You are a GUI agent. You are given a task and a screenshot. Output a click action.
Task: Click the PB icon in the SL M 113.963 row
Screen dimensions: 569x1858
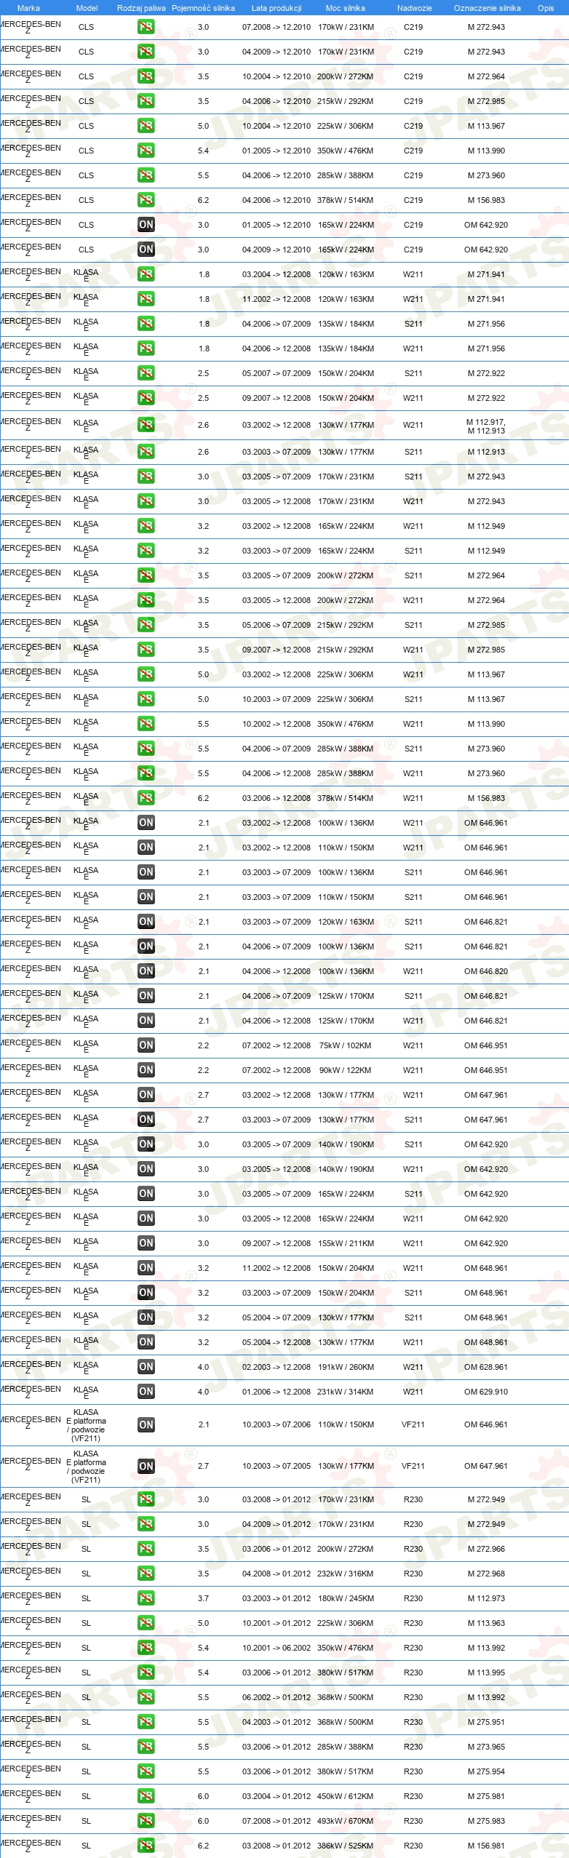pos(146,1623)
